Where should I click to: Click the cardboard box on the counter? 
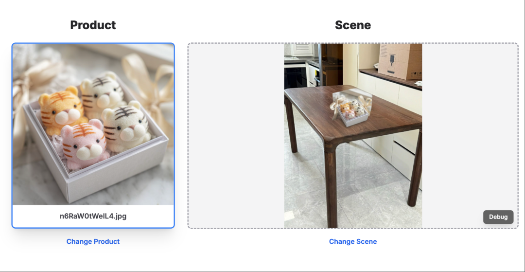click(x=400, y=61)
